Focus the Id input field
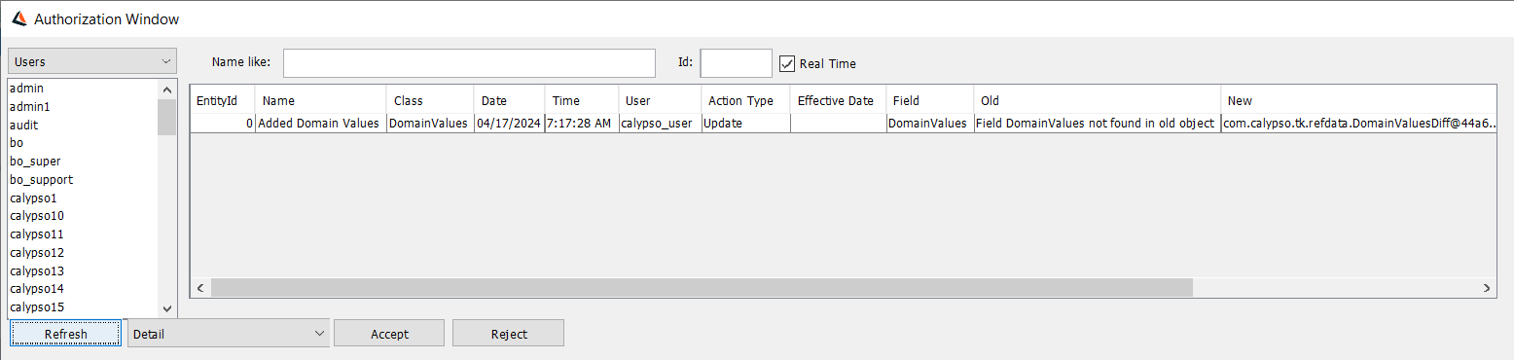 (737, 63)
